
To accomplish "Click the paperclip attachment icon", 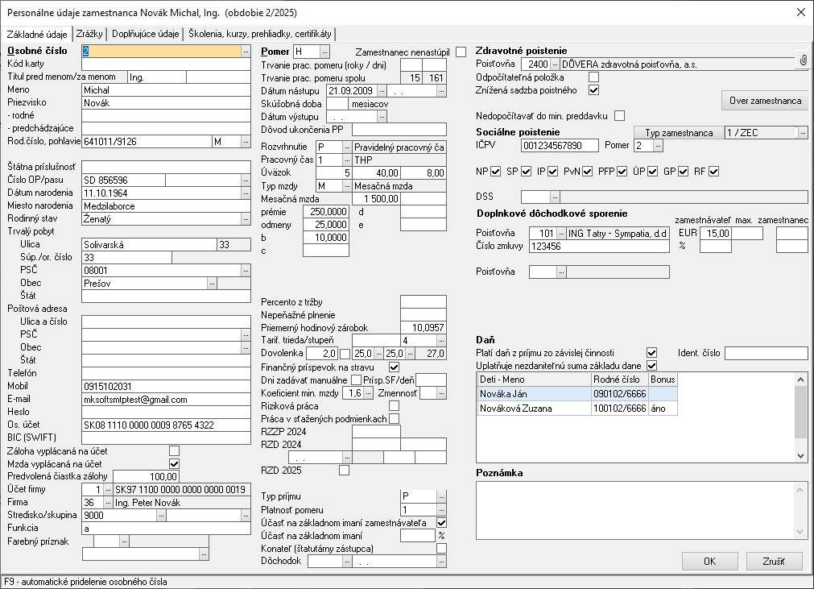I will coord(803,60).
